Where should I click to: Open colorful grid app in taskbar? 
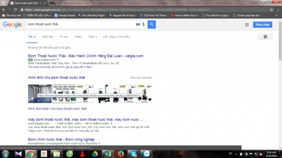[x=44, y=154]
